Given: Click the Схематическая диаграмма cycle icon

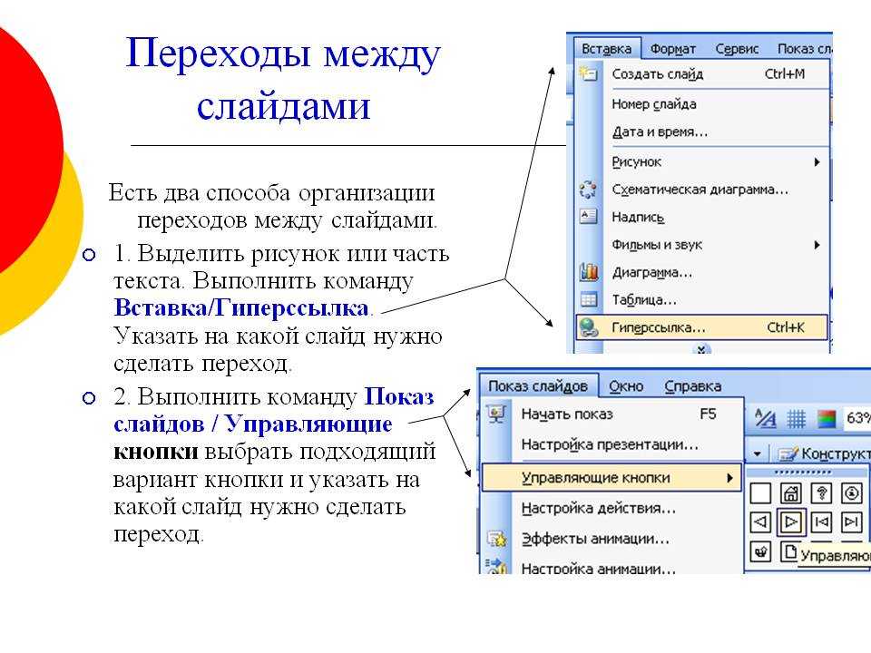Looking at the screenshot, I should click(588, 190).
